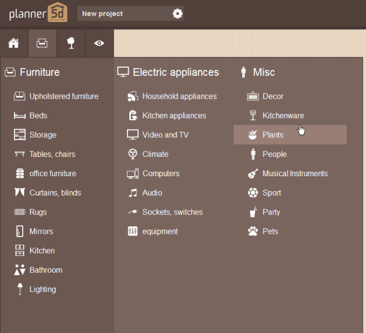Open Kitchen appliances label
366x333 pixels.
(174, 116)
